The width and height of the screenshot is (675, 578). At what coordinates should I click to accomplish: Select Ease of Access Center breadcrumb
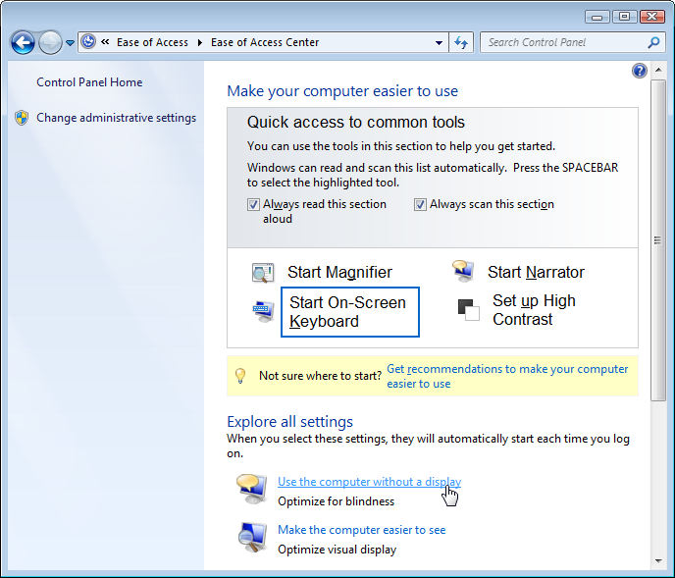pos(265,42)
